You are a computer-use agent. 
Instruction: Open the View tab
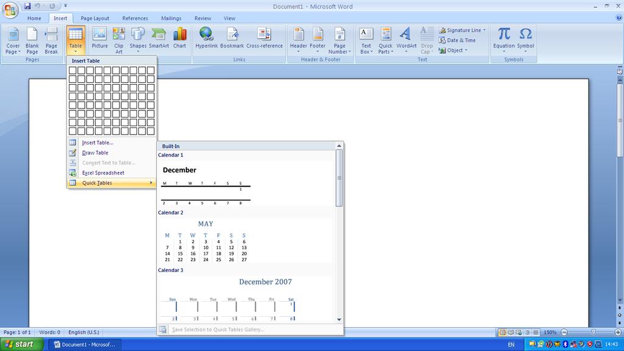coord(229,18)
